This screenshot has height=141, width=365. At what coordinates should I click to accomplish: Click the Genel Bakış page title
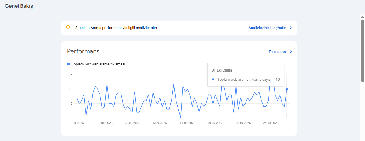pos(19,6)
